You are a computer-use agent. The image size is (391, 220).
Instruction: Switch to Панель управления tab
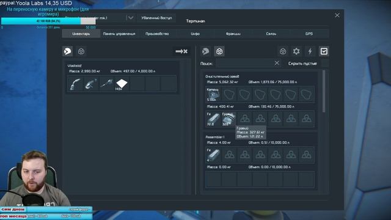119,34
